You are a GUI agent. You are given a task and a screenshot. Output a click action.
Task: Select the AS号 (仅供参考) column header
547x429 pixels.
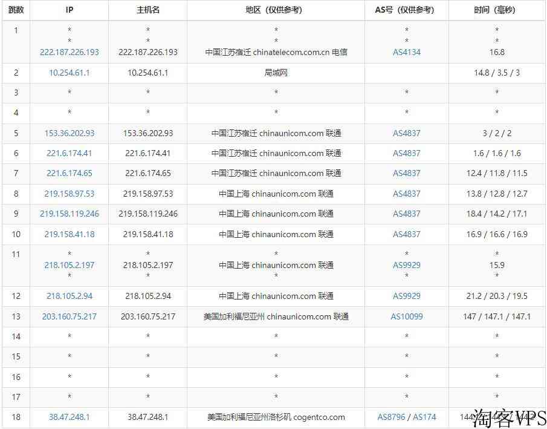(407, 10)
